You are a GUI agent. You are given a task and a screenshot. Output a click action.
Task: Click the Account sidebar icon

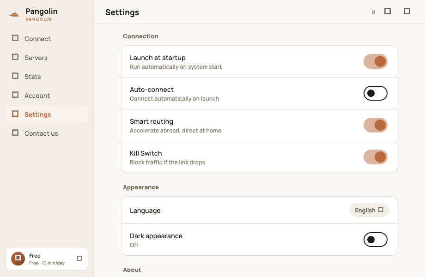[x=15, y=95]
